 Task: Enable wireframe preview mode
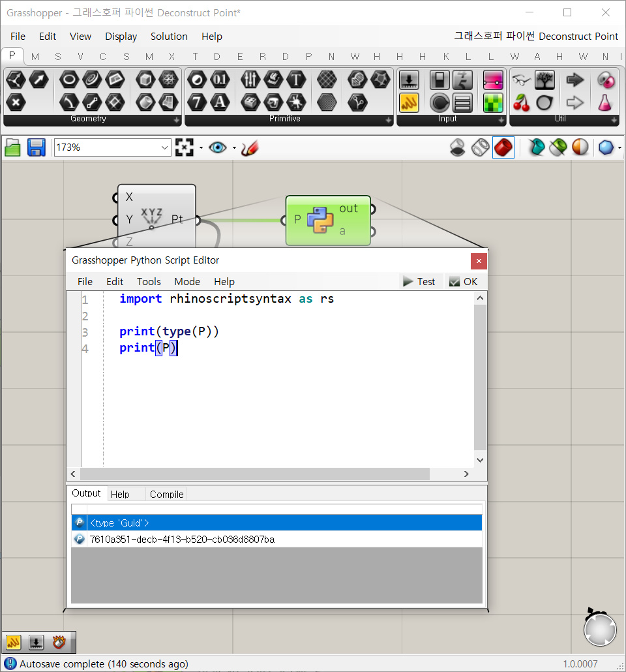481,148
